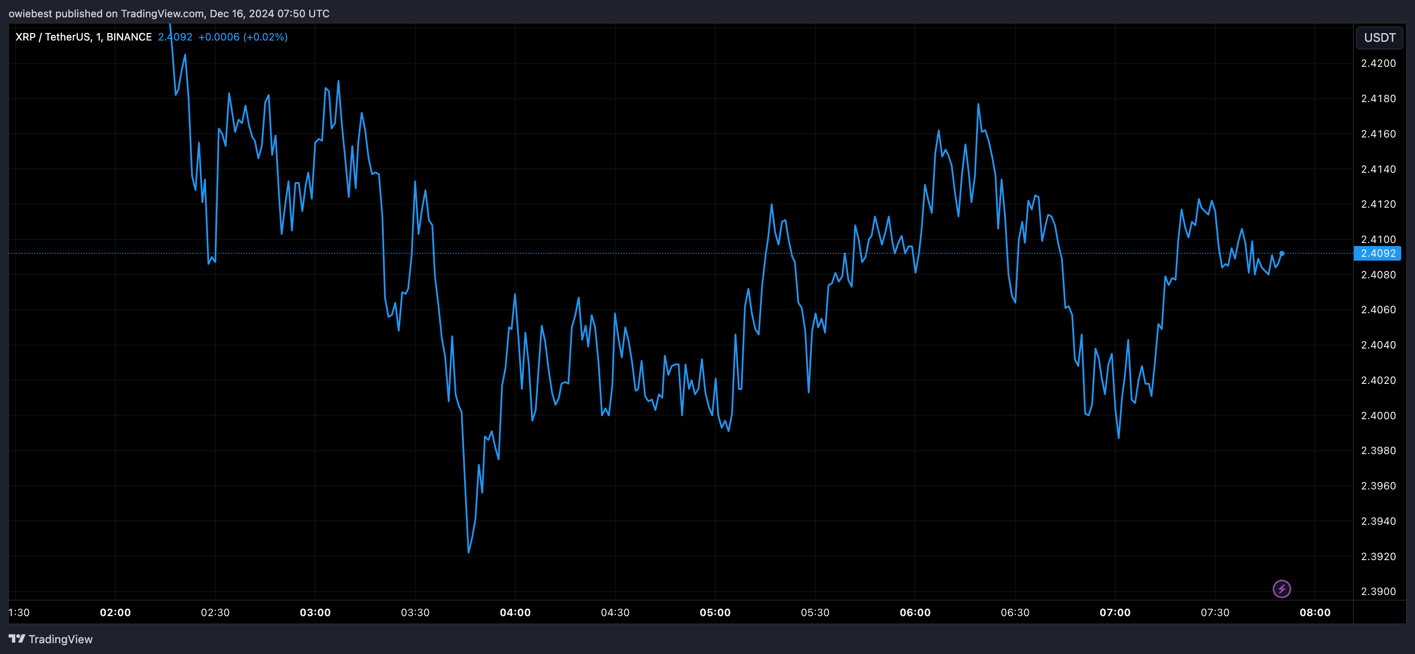Click the 03:30 time axis label
Image resolution: width=1415 pixels, height=654 pixels.
tap(415, 612)
